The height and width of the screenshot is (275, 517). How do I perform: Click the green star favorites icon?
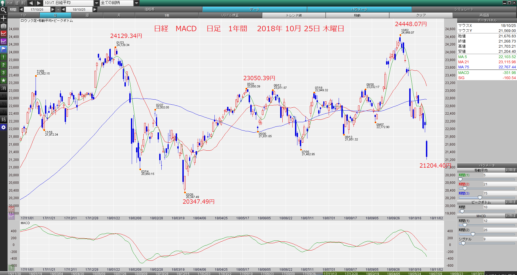tap(4, 81)
